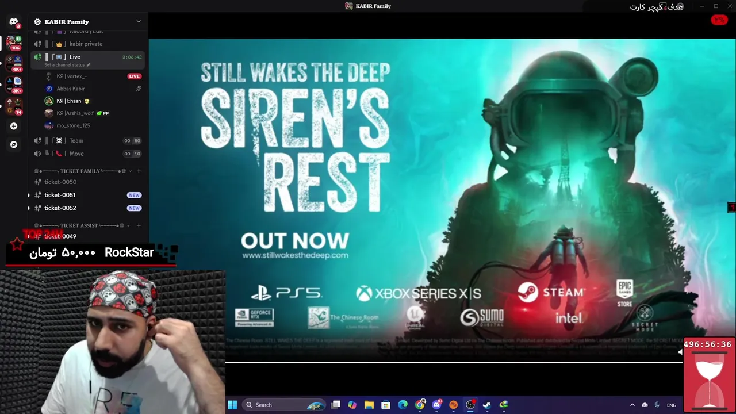This screenshot has height=414, width=736.
Task: Open File Explorer from taskbar
Action: pyautogui.click(x=369, y=405)
